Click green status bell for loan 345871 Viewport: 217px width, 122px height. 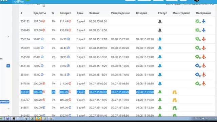pos(160,108)
